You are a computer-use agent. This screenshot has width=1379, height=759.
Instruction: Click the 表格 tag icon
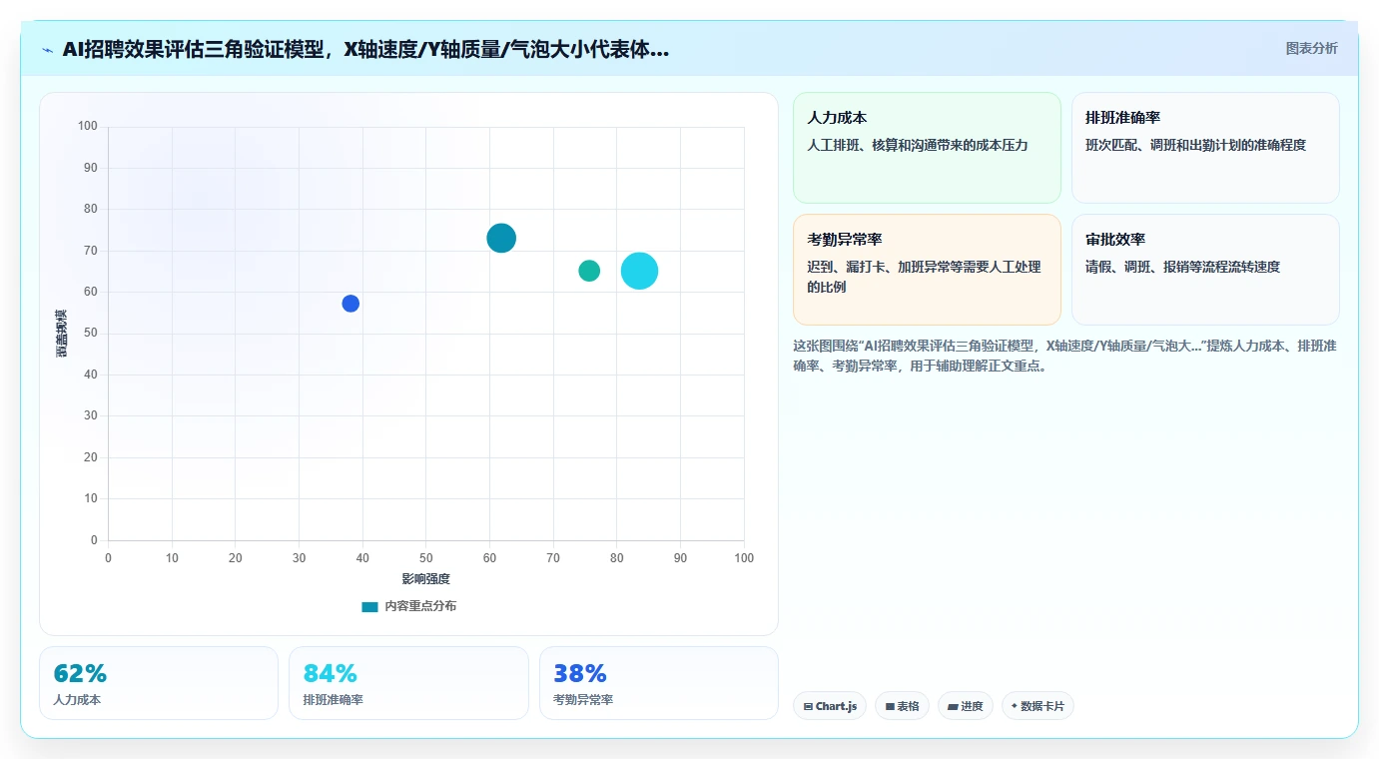point(890,706)
